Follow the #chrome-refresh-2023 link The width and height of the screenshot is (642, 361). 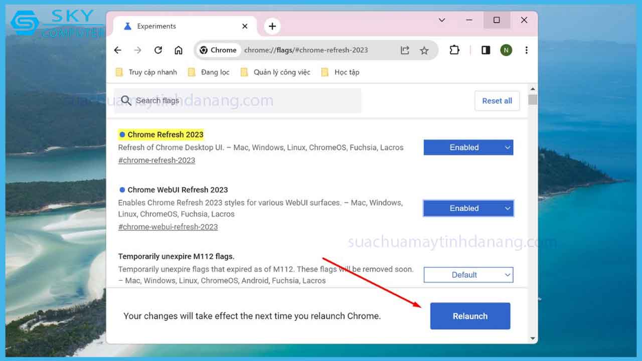156,160
